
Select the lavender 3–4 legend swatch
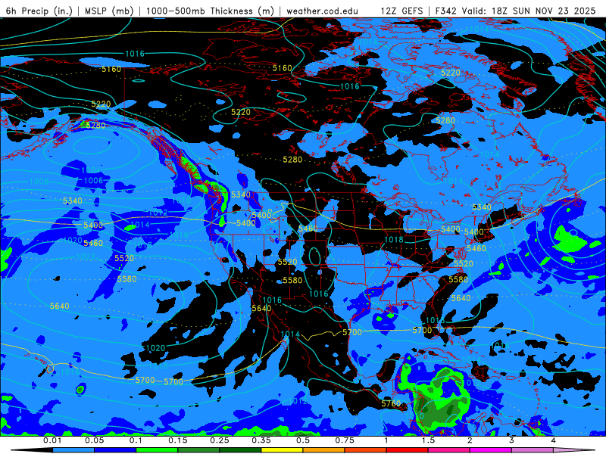533,450
